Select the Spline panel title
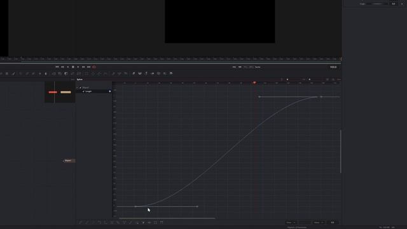The image size is (407, 229). (x=79, y=80)
